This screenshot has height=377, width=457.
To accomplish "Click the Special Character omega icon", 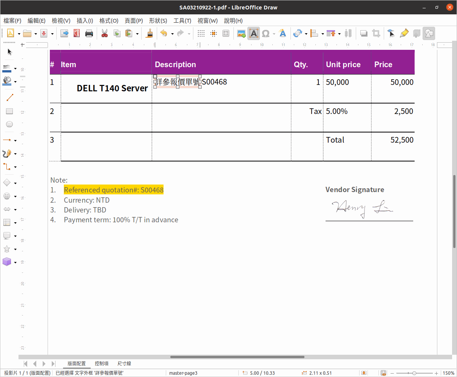I will tap(266, 34).
